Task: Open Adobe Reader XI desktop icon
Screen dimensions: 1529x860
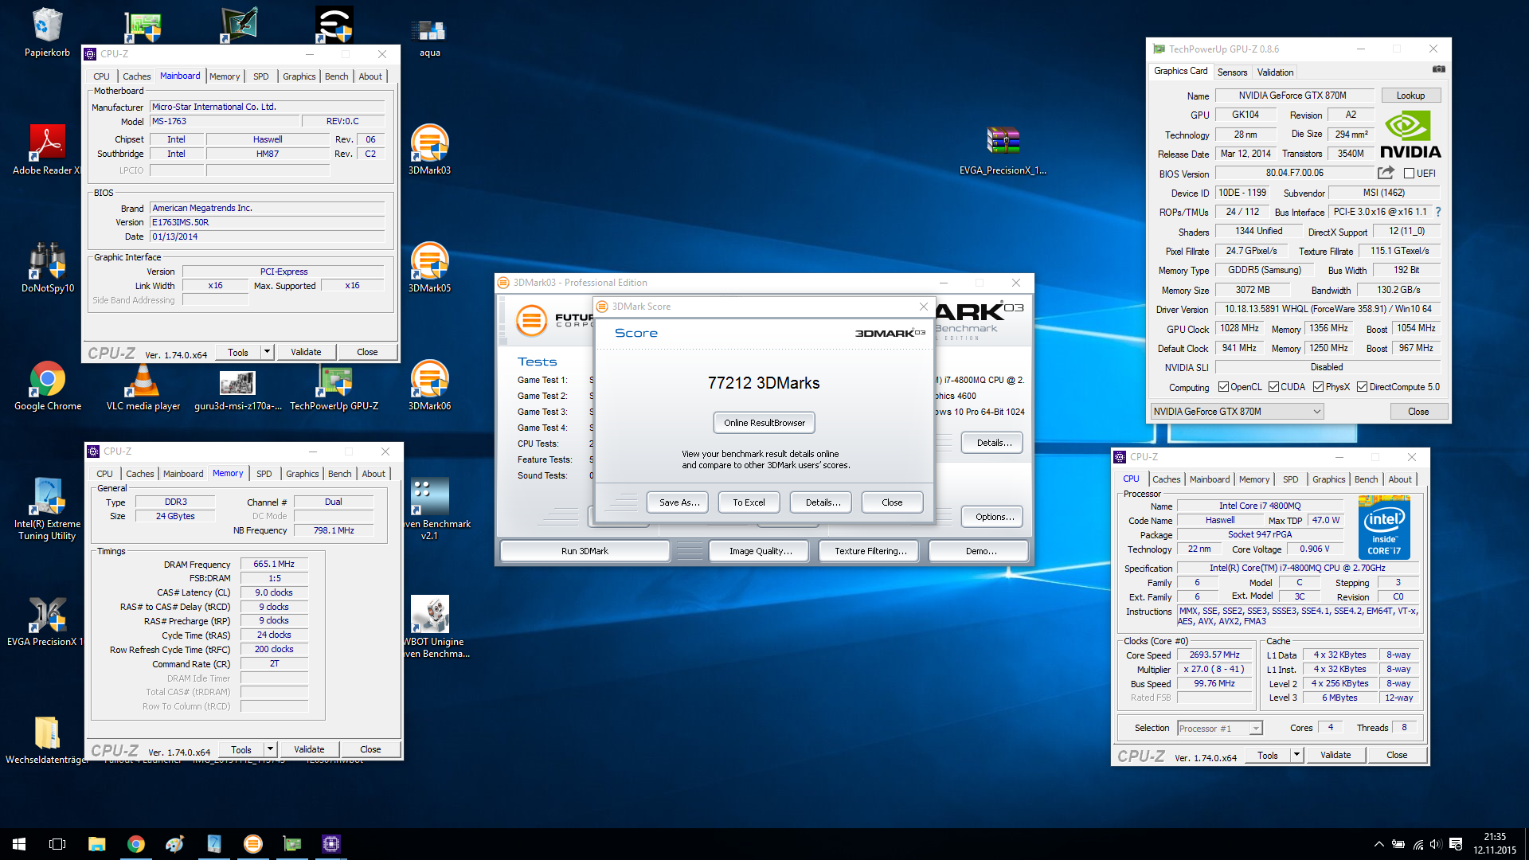Action: point(47,150)
